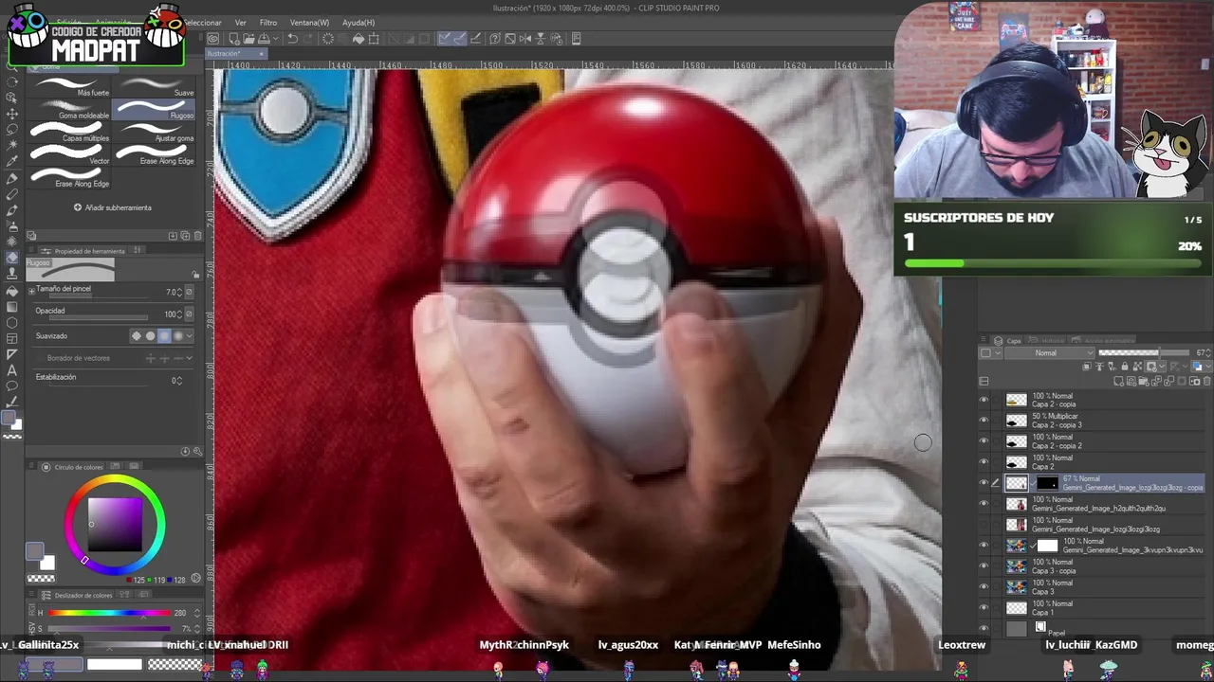Viewport: 1214px width, 682px height.
Task: Open the layer blend mode Normal dropdown
Action: point(1050,353)
